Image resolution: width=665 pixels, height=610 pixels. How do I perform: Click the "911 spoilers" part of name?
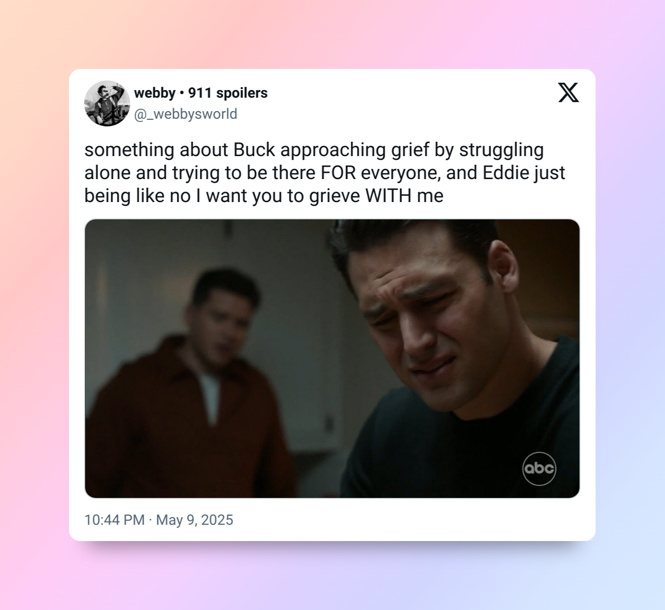228,93
